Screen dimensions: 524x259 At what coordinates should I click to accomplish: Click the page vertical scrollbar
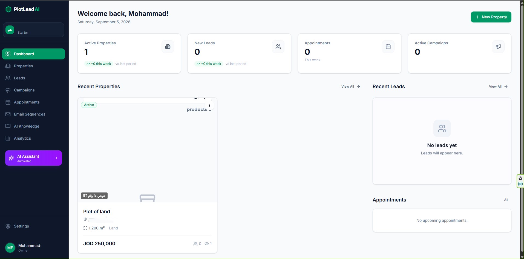pyautogui.click(x=522, y=129)
